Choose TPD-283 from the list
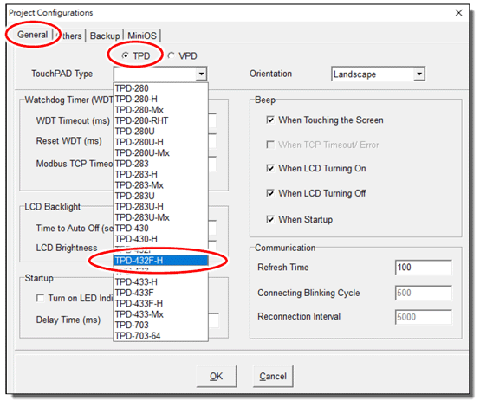Screen dimensions: 480x407 click(160, 164)
